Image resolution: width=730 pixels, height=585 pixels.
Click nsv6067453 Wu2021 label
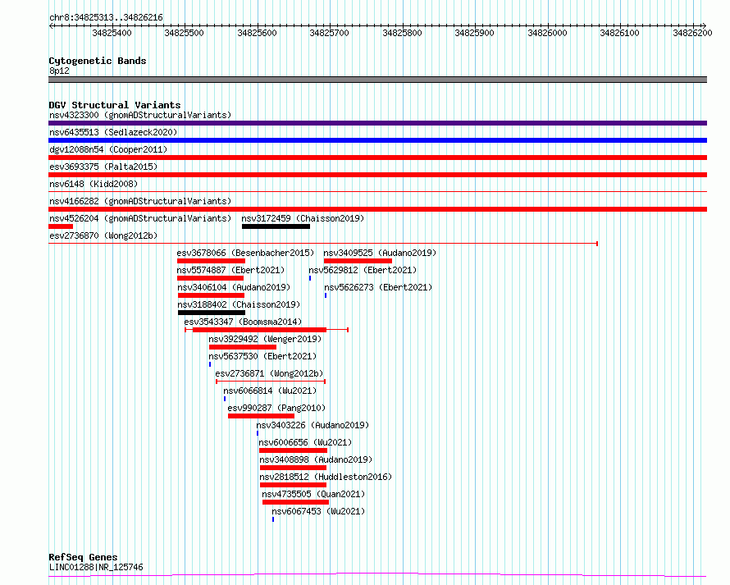318,511
